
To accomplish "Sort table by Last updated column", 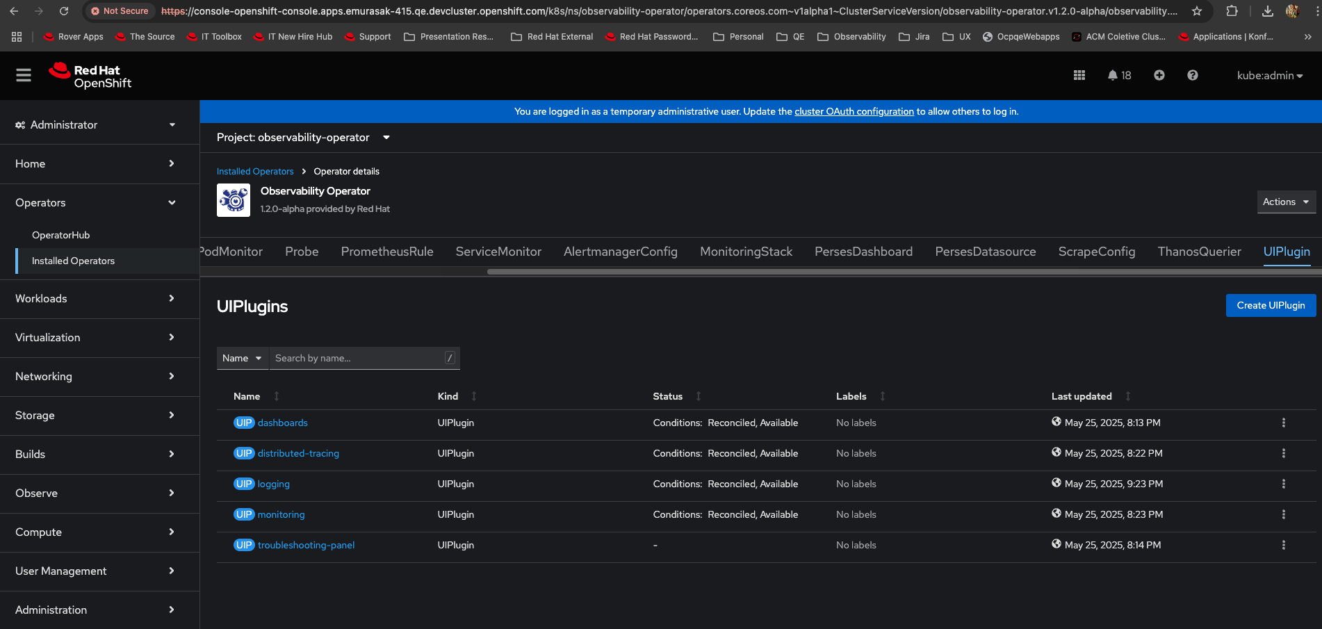I will [1081, 396].
